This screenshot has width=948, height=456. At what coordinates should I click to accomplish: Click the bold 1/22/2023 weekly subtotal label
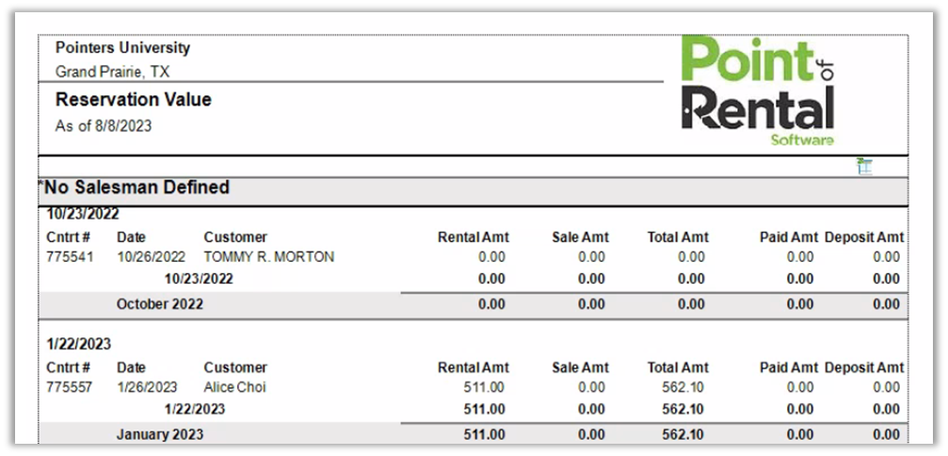click(x=195, y=409)
